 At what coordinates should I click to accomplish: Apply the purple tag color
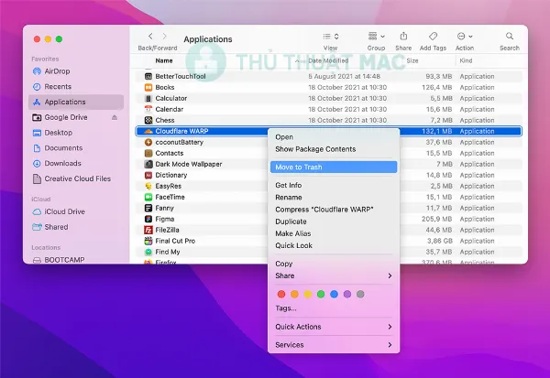coord(347,294)
